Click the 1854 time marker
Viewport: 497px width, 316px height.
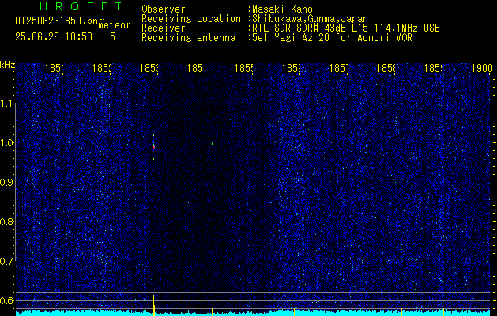coord(197,68)
